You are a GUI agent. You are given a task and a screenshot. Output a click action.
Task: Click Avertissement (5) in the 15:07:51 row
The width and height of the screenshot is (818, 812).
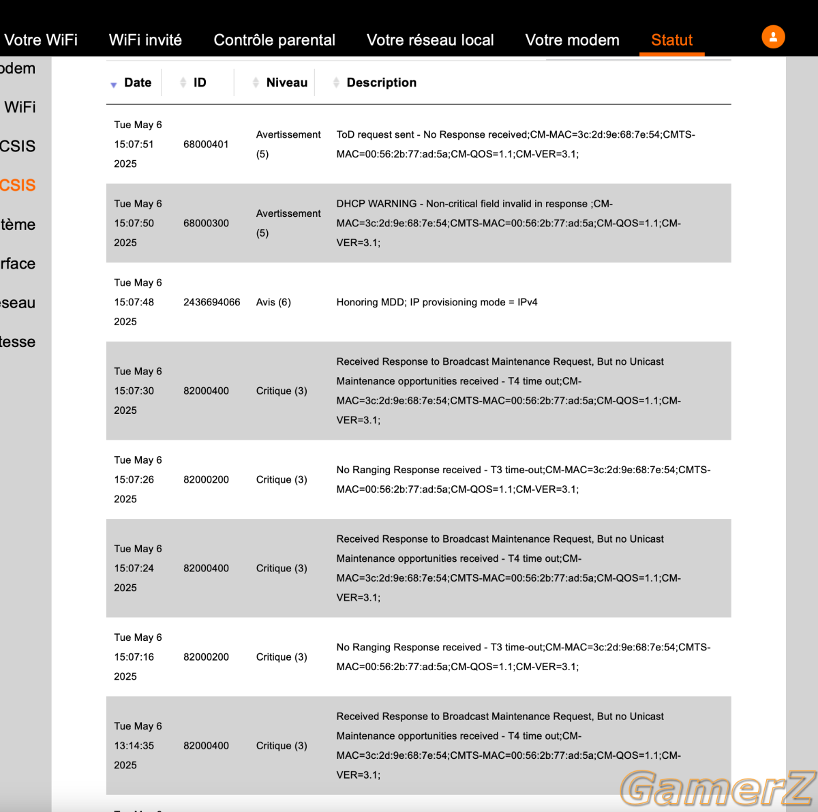click(288, 145)
